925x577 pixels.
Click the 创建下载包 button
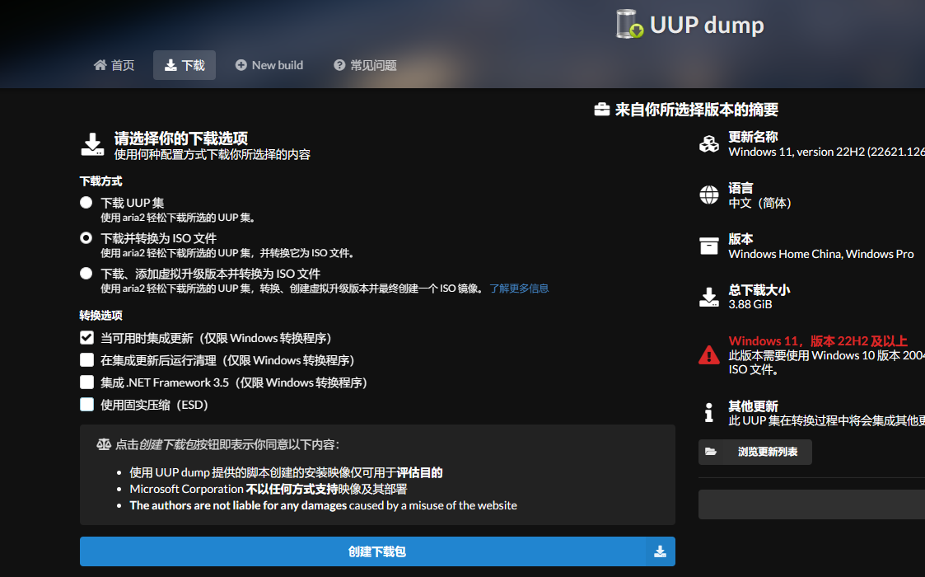[x=377, y=551]
